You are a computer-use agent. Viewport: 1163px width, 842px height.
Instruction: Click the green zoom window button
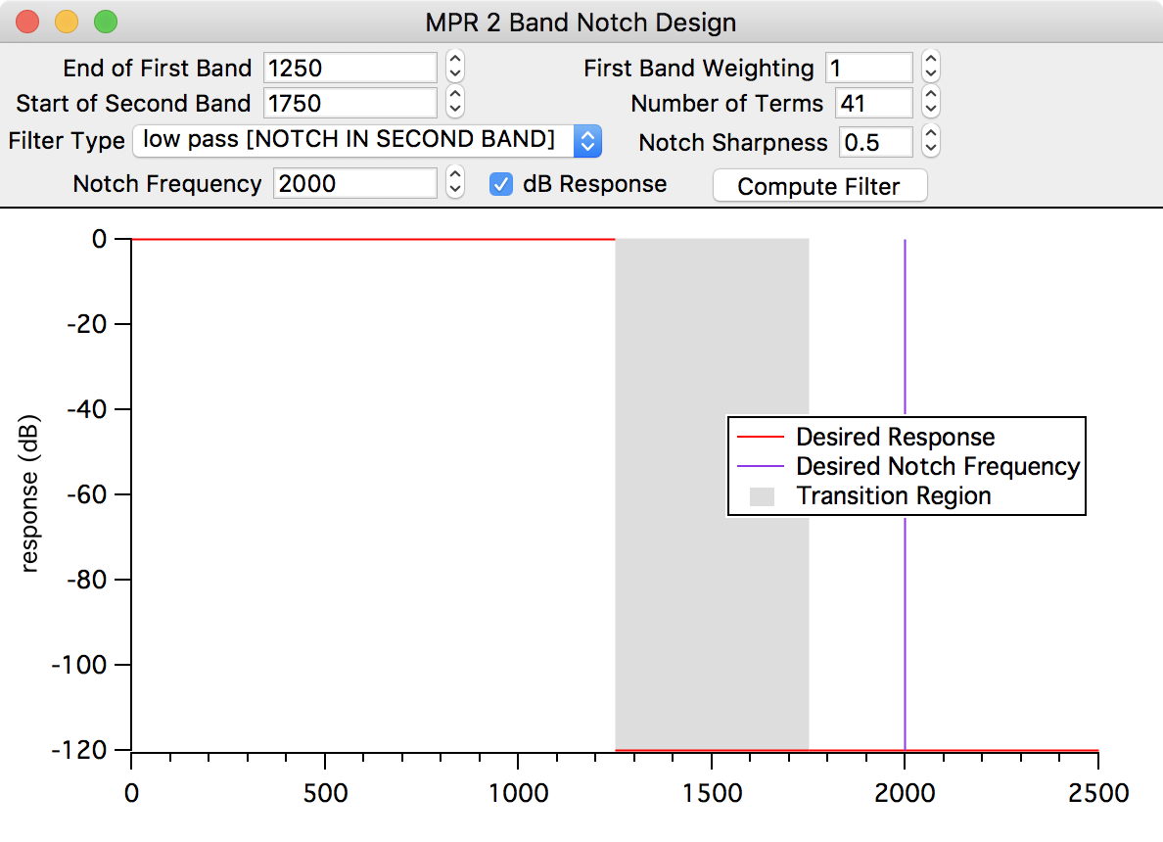click(x=104, y=22)
